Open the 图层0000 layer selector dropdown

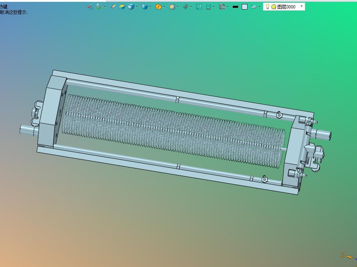point(302,6)
